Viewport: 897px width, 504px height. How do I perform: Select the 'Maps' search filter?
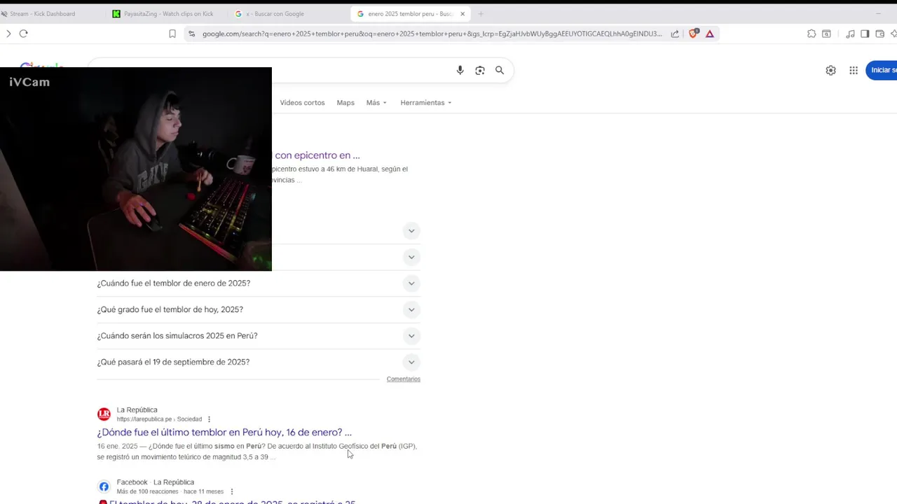pos(345,103)
